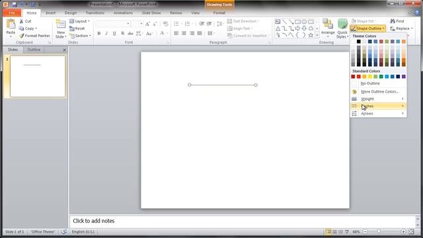Screen dimensions: 423x238
Task: Expand the Arrows submenu
Action: pyautogui.click(x=378, y=114)
